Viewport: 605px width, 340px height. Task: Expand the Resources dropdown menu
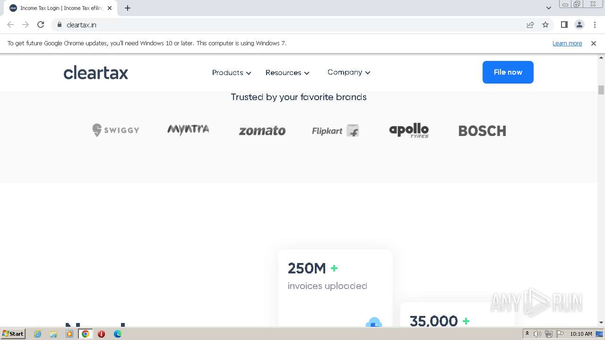(287, 73)
